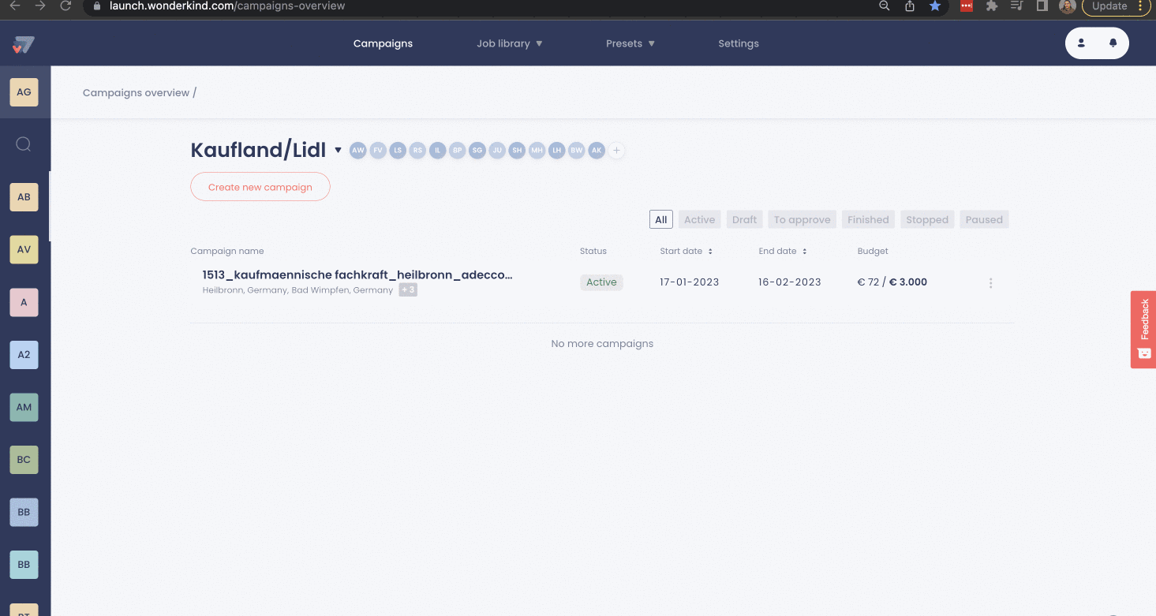Toggle the browser side panel icon

pyautogui.click(x=1042, y=6)
